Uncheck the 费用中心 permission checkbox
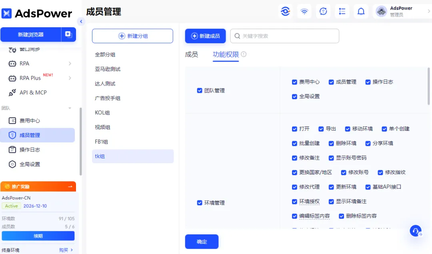Screen dimensions: 432x254 click(x=294, y=82)
